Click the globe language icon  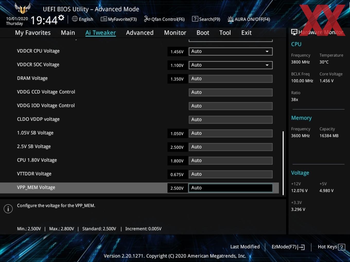coord(75,19)
